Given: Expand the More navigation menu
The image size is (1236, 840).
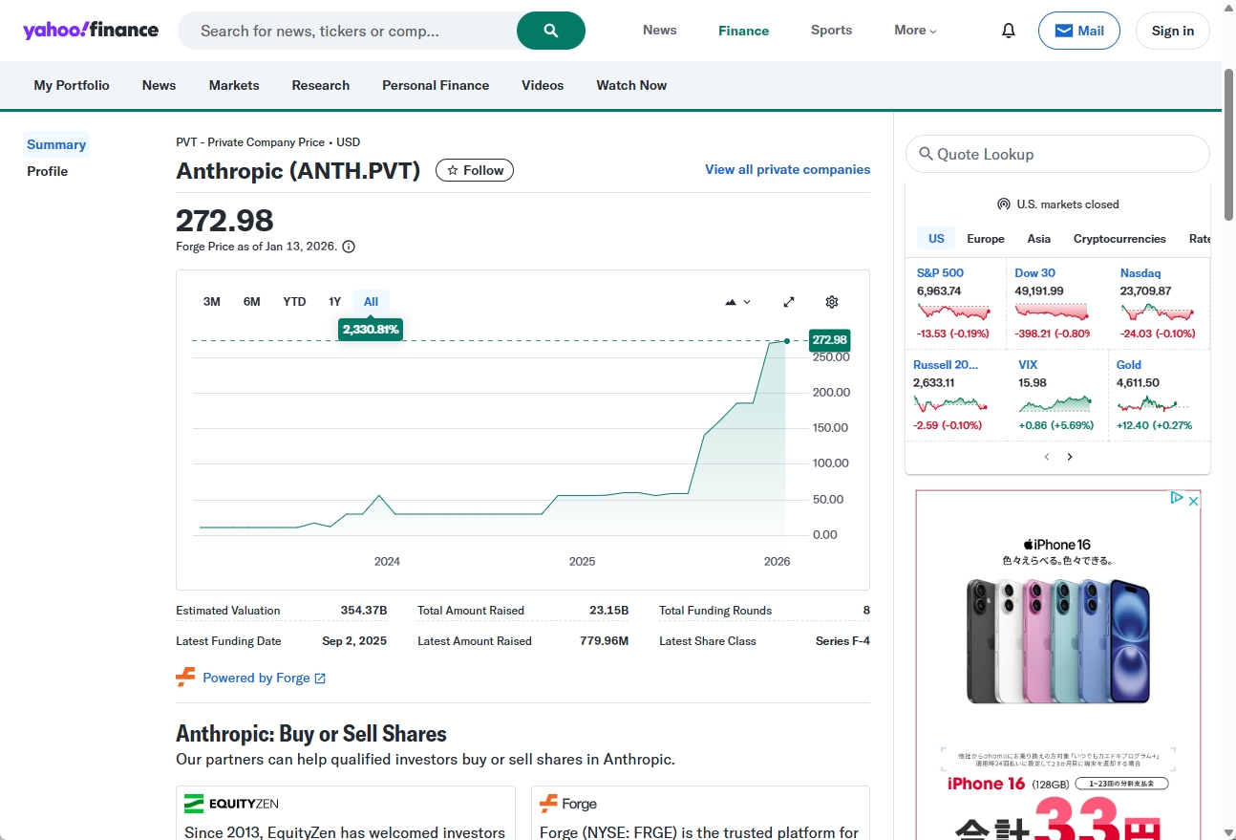Looking at the screenshot, I should tap(915, 31).
